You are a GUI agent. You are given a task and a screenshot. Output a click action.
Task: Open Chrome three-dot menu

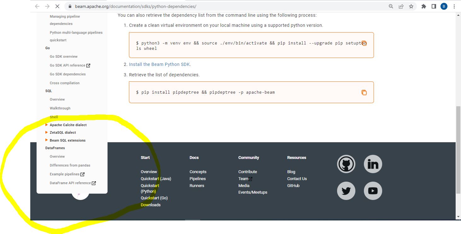pos(454,6)
